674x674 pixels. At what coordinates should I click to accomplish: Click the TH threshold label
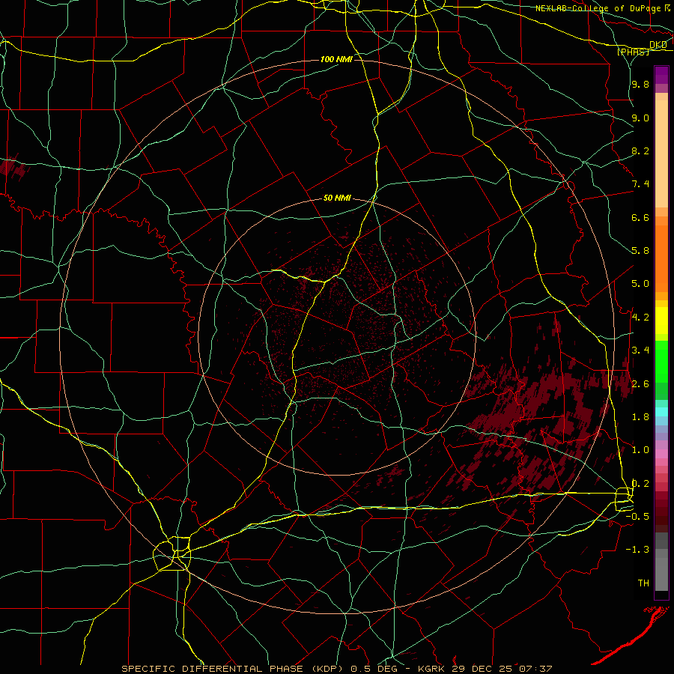click(x=643, y=583)
